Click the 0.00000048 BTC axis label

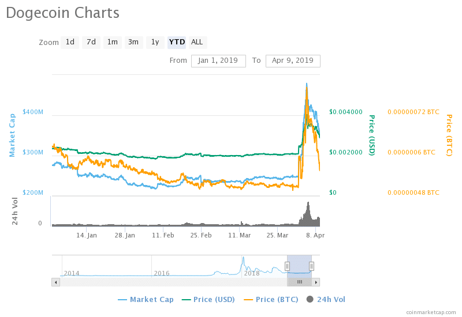pyautogui.click(x=413, y=193)
